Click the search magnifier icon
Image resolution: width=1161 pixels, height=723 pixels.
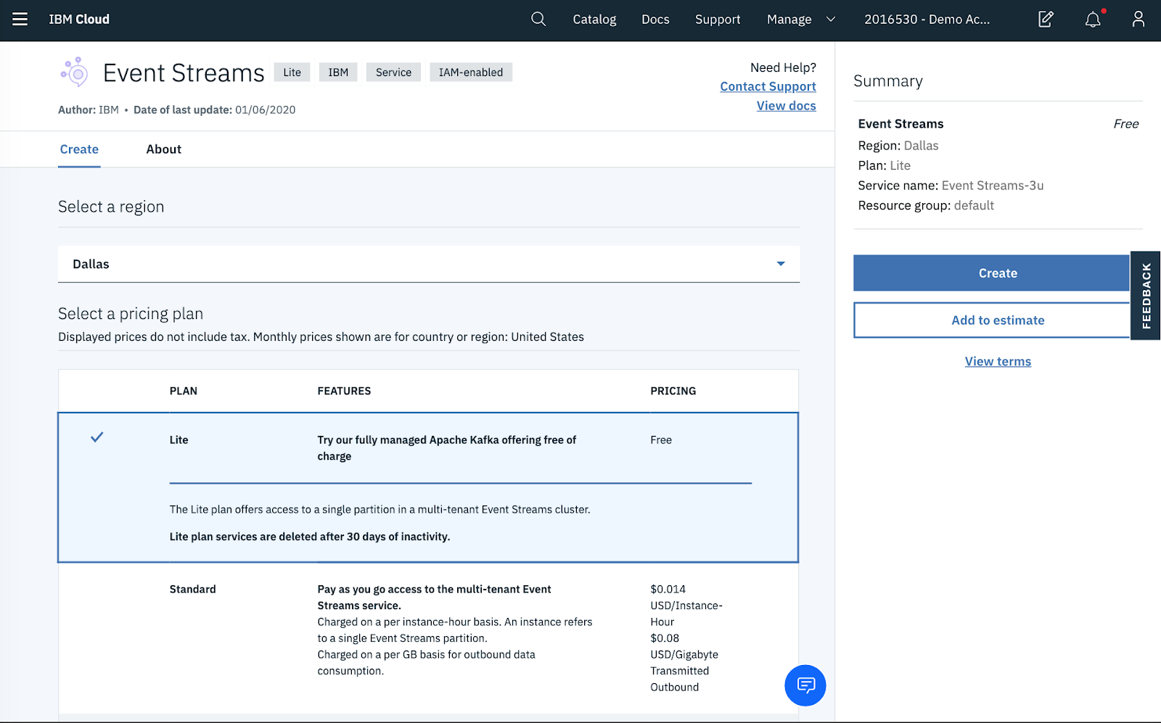click(x=538, y=19)
